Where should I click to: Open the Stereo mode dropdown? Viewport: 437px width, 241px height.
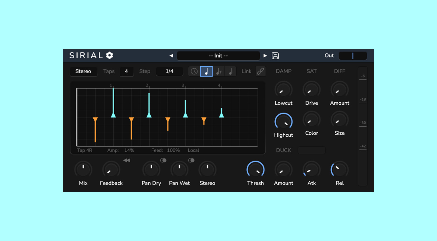pos(83,71)
